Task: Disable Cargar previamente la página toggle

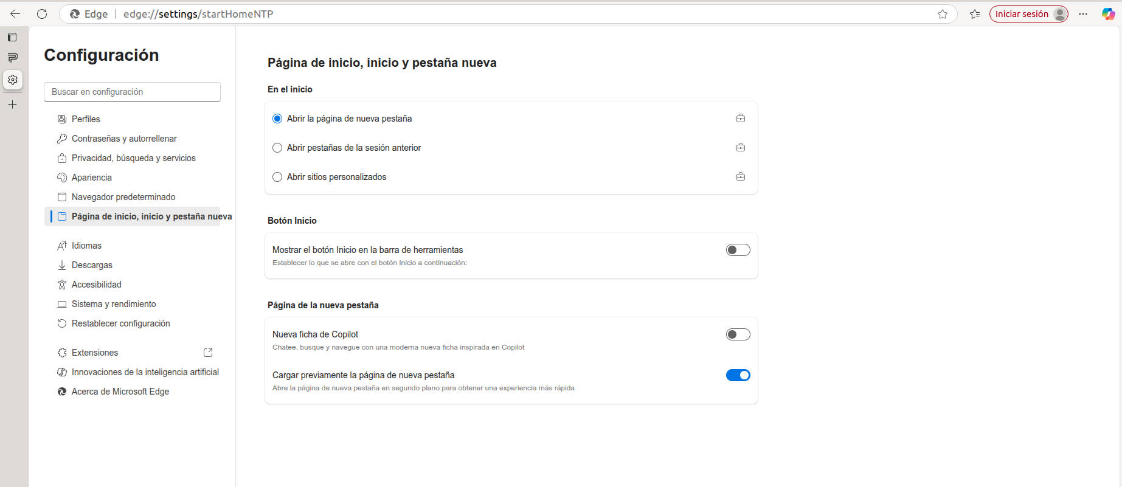Action: coord(738,375)
